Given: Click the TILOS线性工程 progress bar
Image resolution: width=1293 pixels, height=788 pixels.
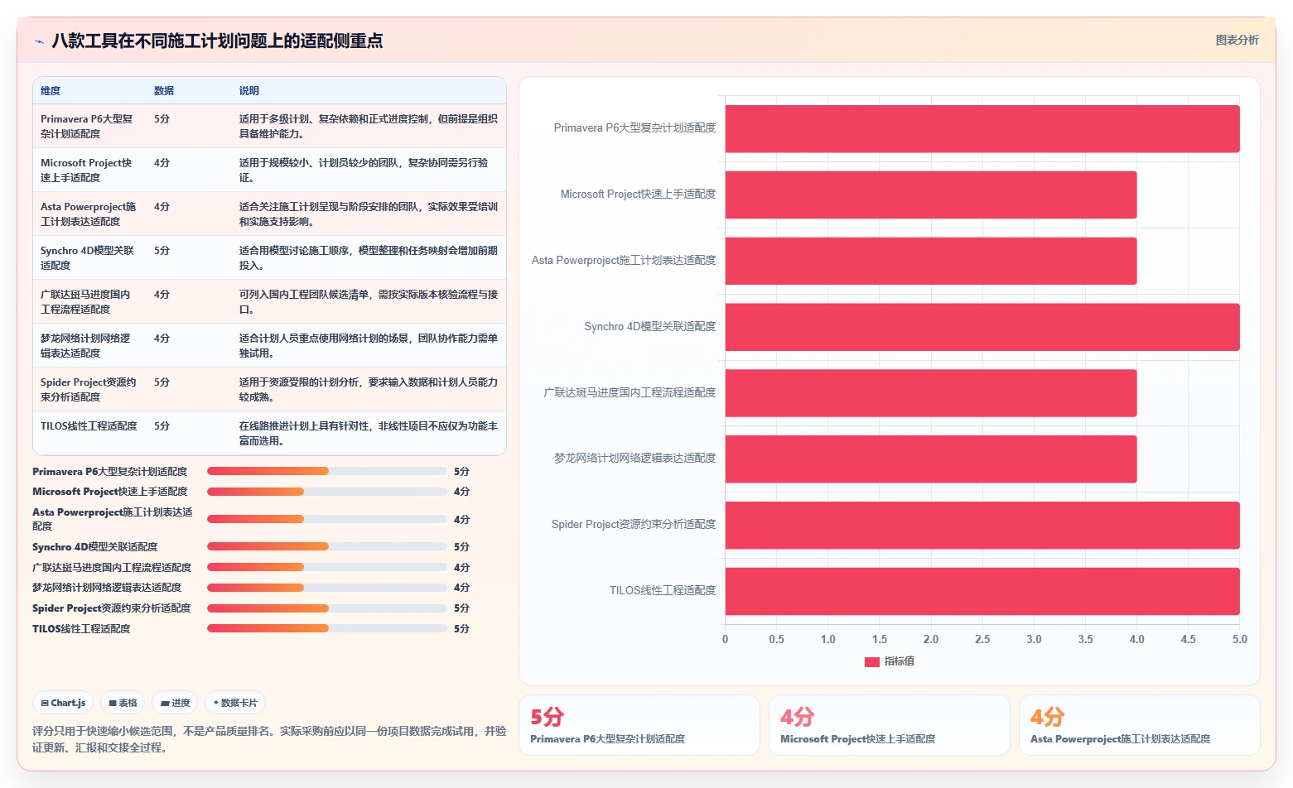Looking at the screenshot, I should pos(327,628).
